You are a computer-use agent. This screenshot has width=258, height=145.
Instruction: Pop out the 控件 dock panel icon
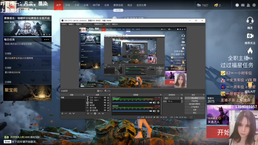tap(204, 95)
